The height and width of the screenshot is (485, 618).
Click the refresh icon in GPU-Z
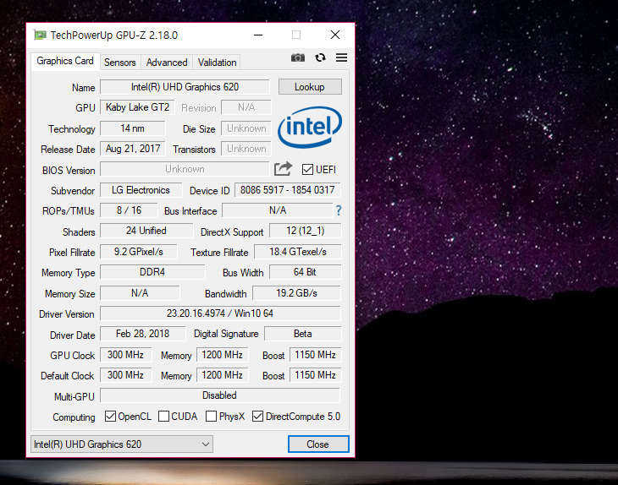pos(321,57)
